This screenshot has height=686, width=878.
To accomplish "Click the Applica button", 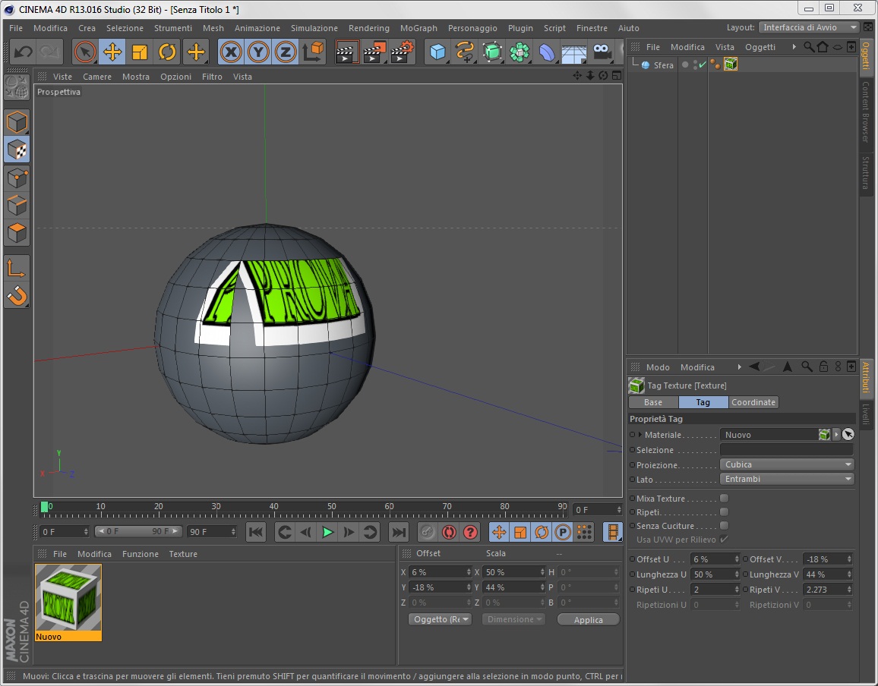I will pyautogui.click(x=588, y=620).
